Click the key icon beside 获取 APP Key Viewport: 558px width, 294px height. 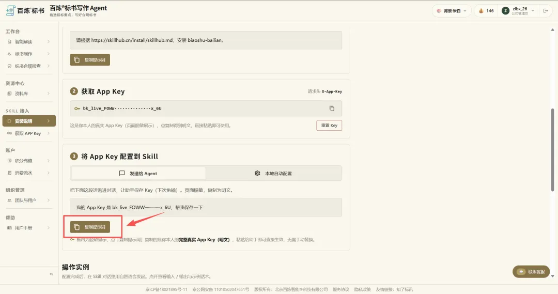coord(9,133)
